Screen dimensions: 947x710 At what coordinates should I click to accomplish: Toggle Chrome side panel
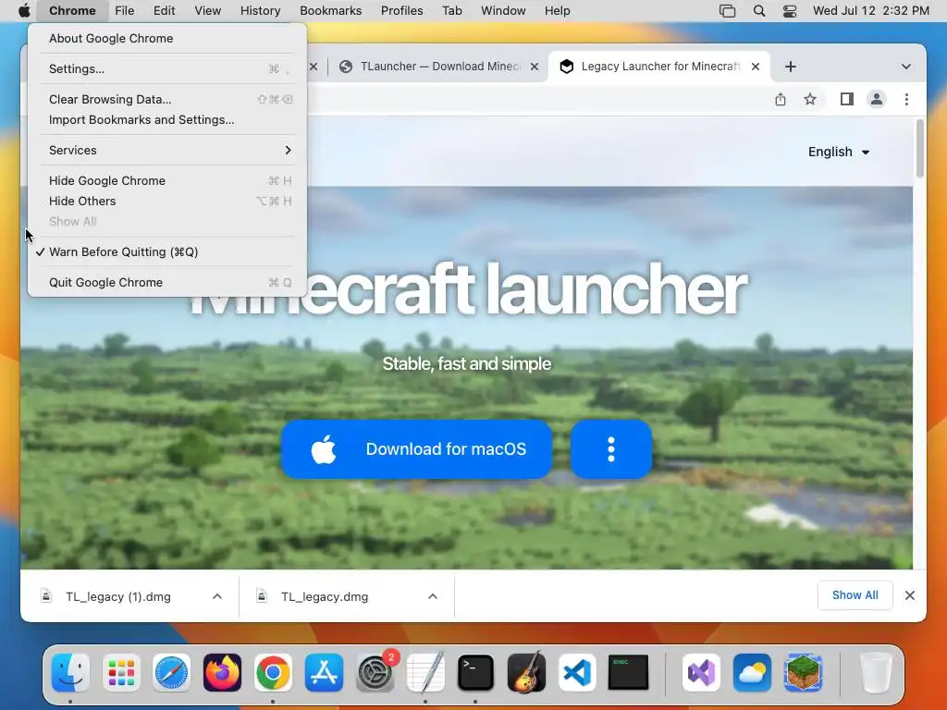[847, 99]
